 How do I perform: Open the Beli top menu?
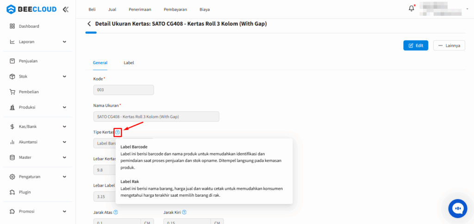point(92,9)
